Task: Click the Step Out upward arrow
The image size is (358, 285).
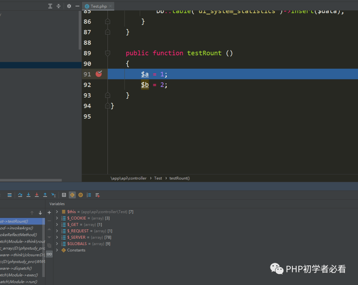Action: (45, 195)
